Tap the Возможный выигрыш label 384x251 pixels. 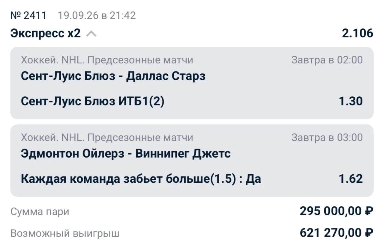[x=65, y=233]
